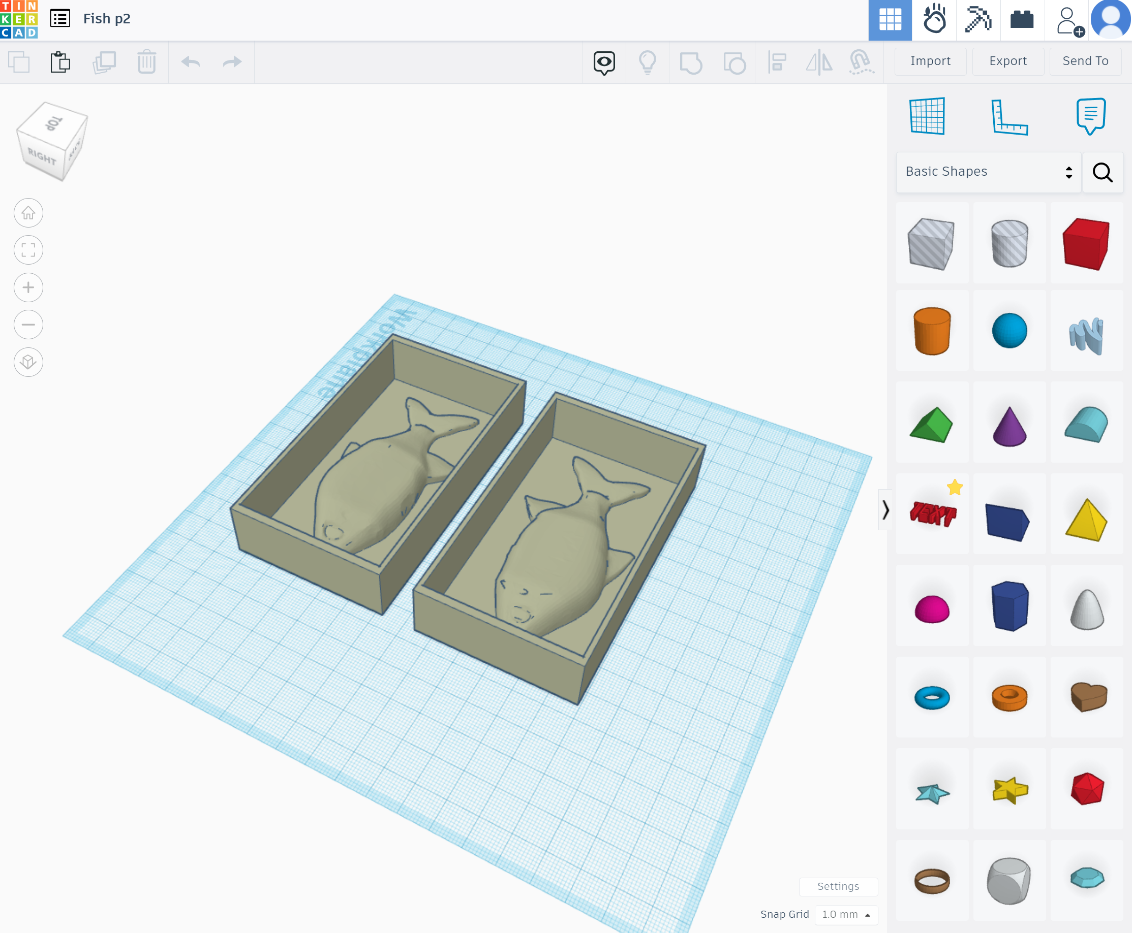Screen dimensions: 1132x933
Task: Open the design list menu icon
Action: (x=60, y=19)
